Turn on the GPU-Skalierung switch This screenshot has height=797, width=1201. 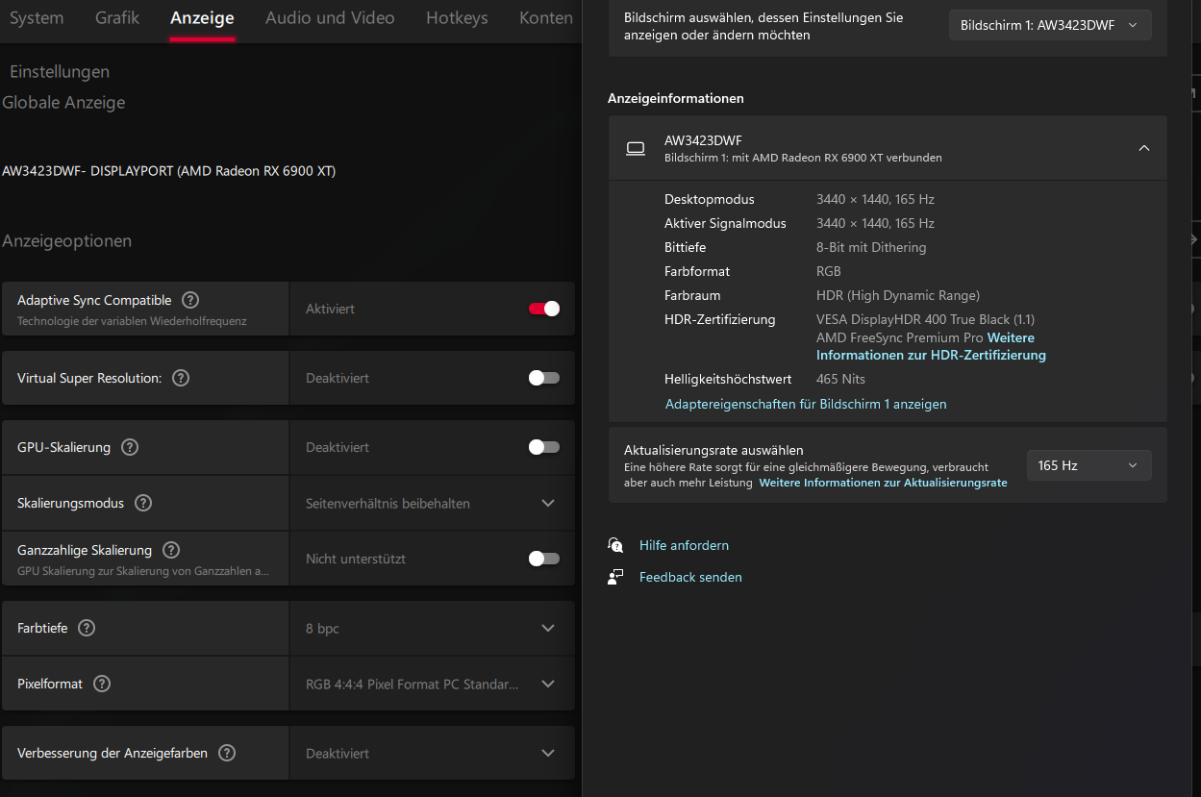(x=544, y=447)
